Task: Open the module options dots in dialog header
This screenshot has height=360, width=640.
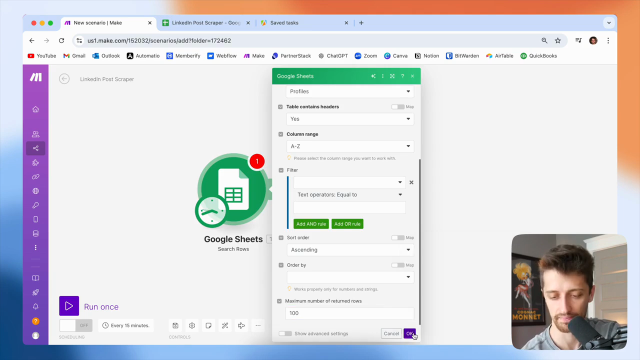Action: pyautogui.click(x=382, y=76)
